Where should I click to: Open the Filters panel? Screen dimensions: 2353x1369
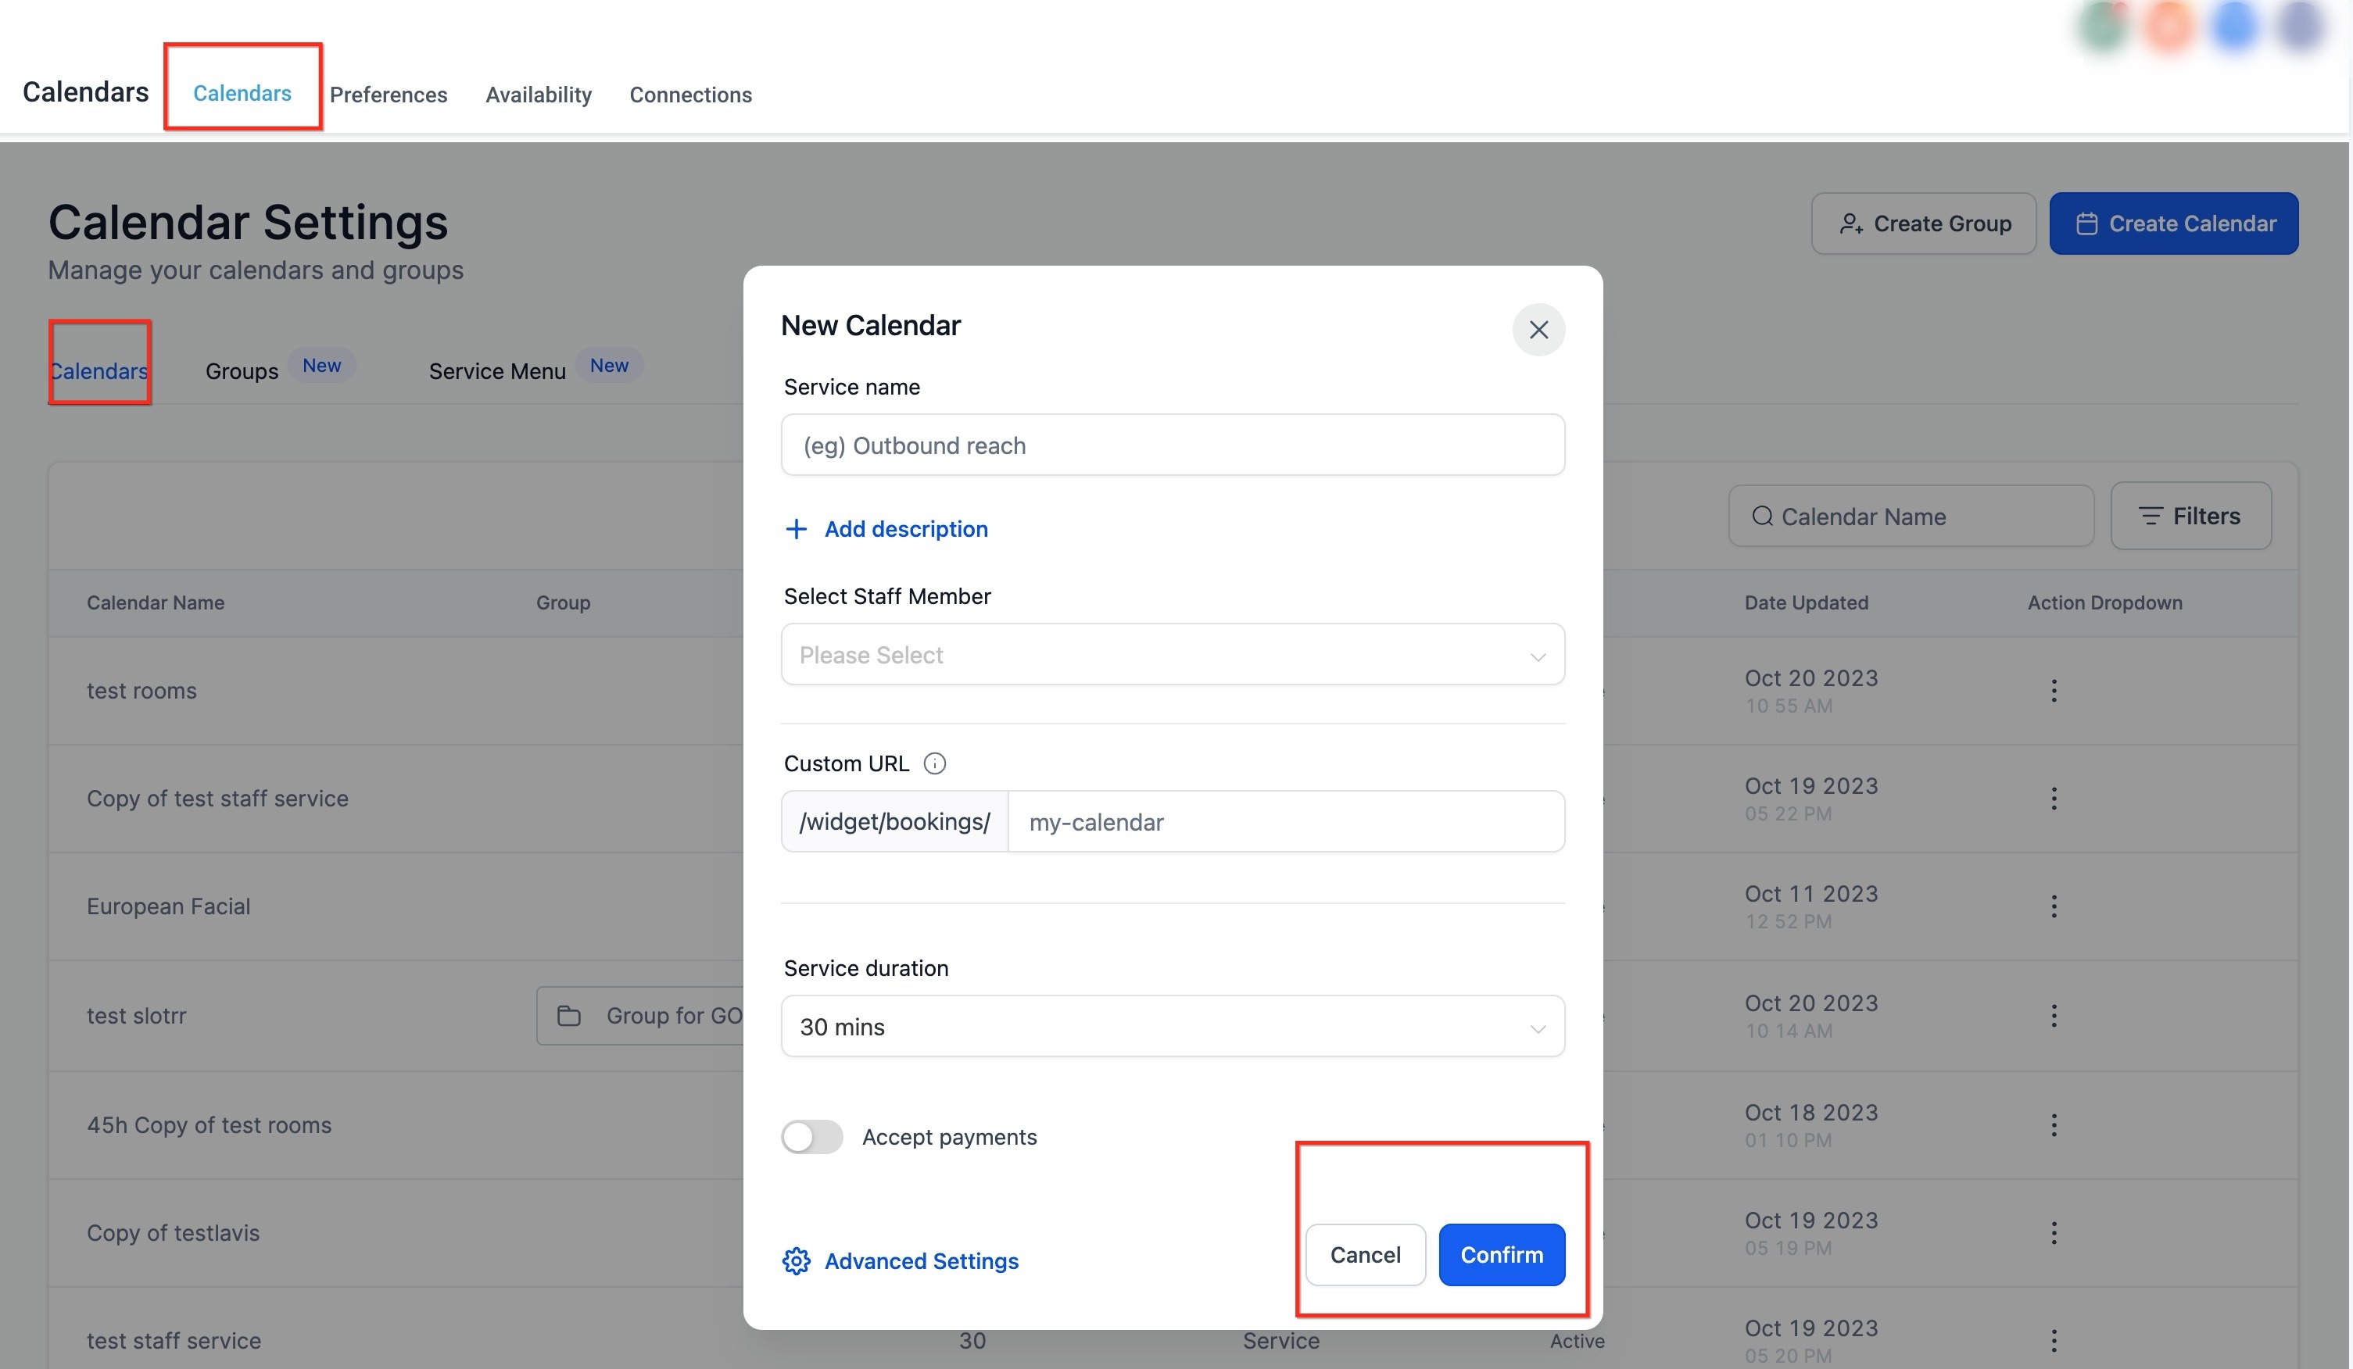(2190, 516)
